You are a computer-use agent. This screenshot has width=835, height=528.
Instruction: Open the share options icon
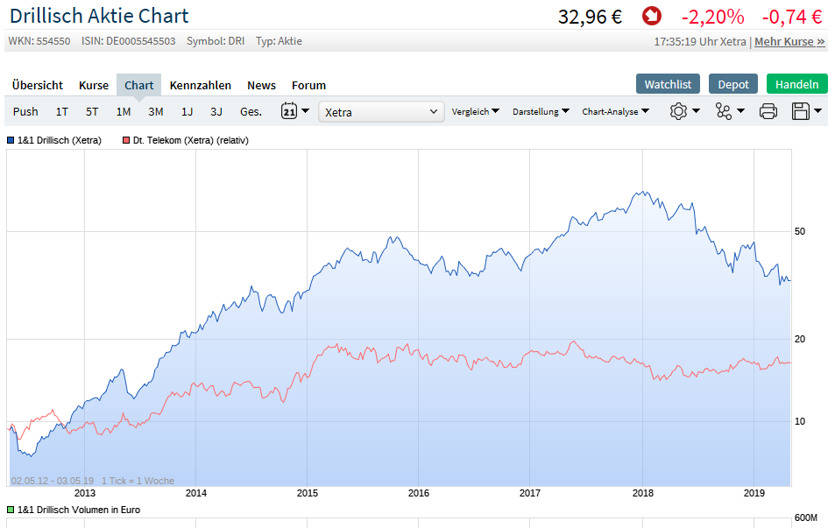click(x=729, y=111)
